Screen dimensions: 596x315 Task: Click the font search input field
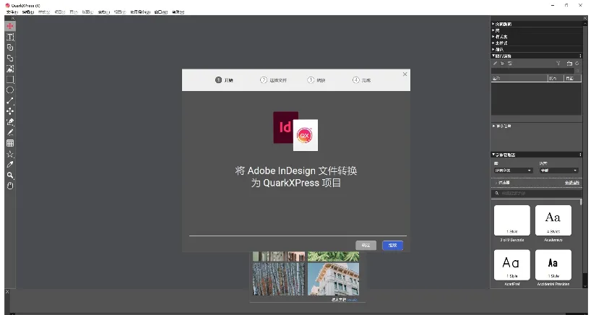pos(536,193)
